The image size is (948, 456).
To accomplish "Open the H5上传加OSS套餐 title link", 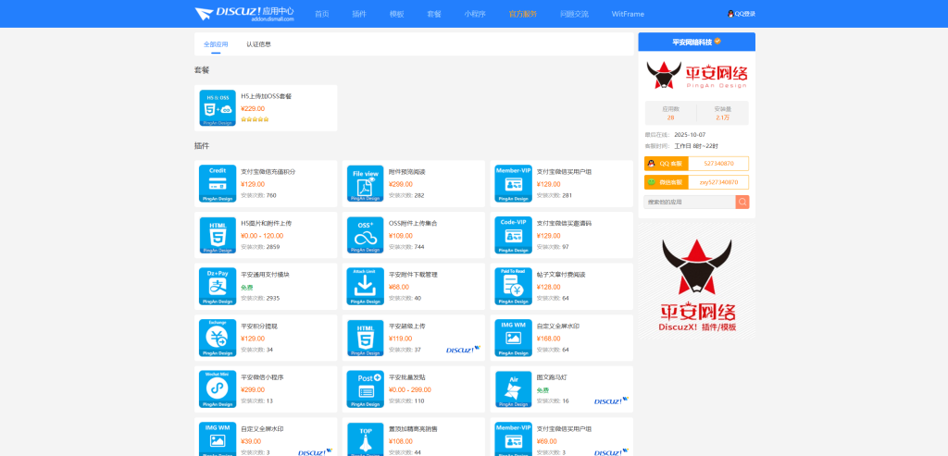I will pos(266,96).
